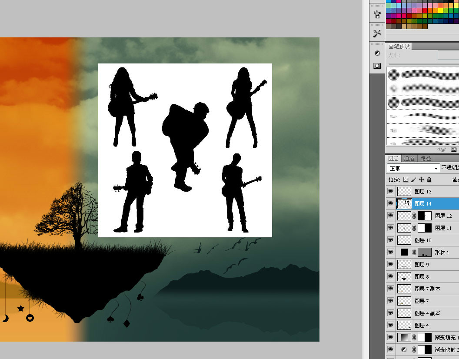This screenshot has width=459, height=359.
Task: Click the chain link icon of 渐变填充 1
Action: 414,338
